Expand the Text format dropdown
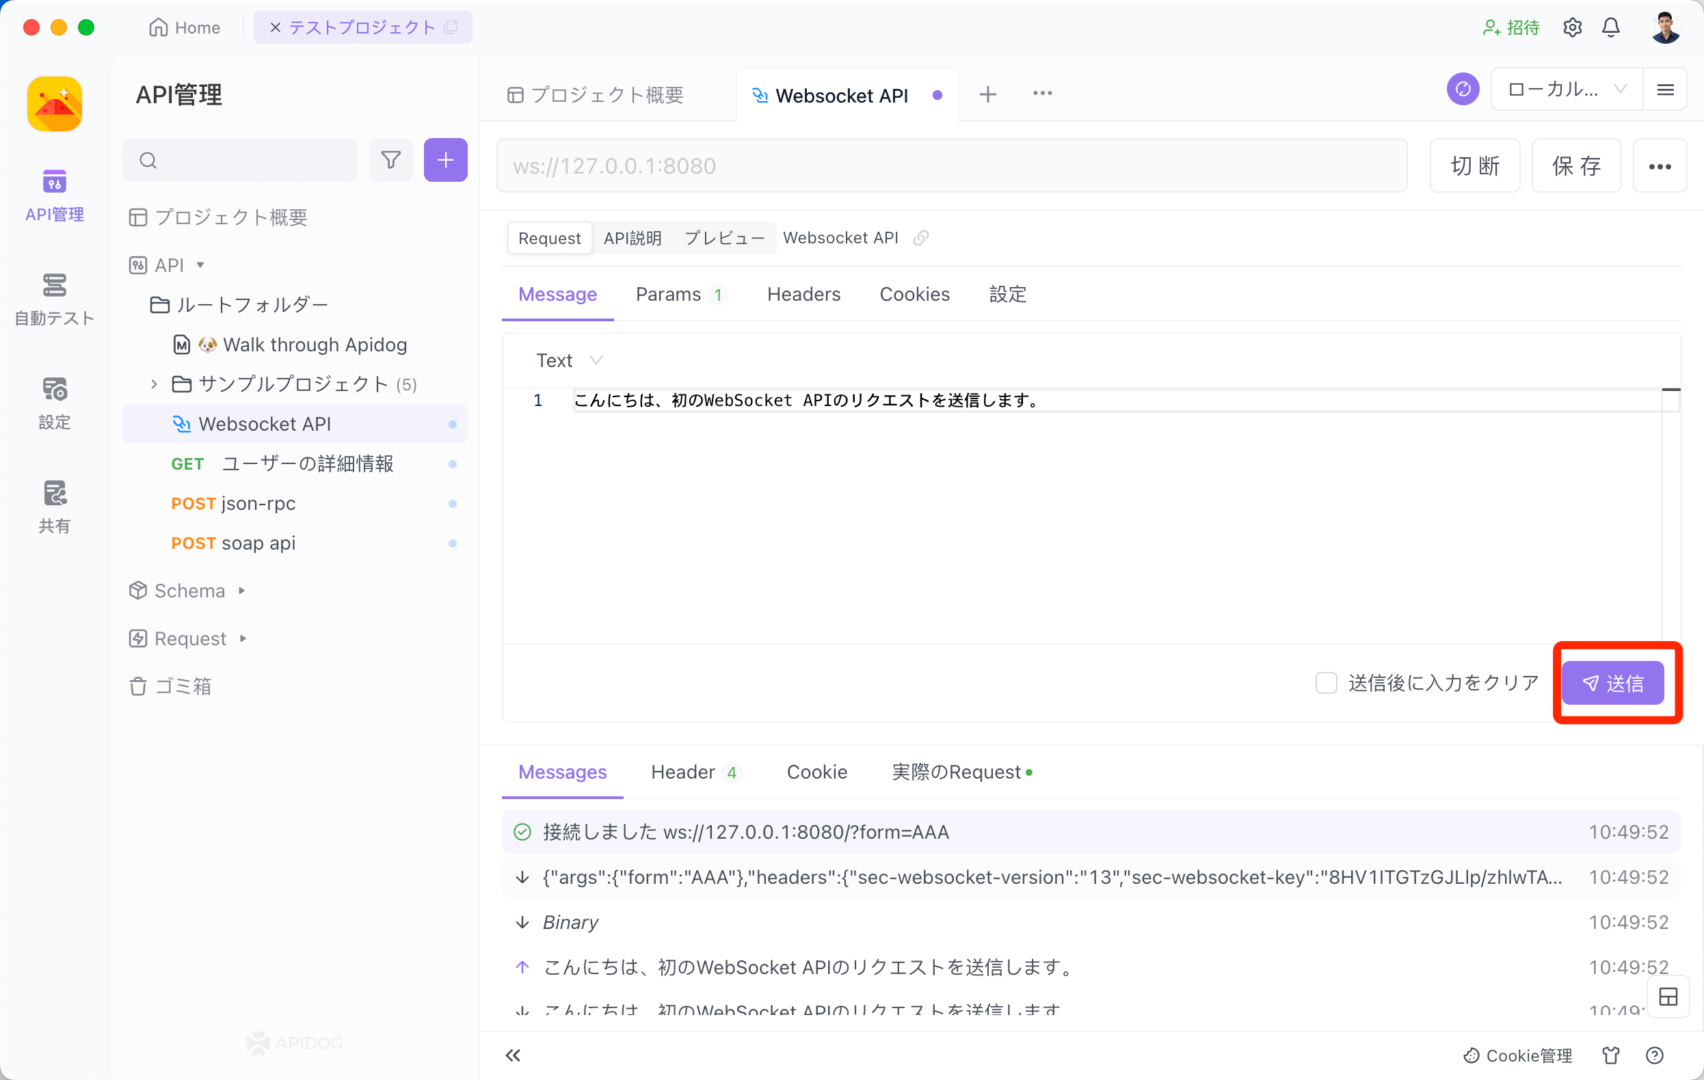This screenshot has height=1080, width=1704. pyautogui.click(x=568, y=359)
